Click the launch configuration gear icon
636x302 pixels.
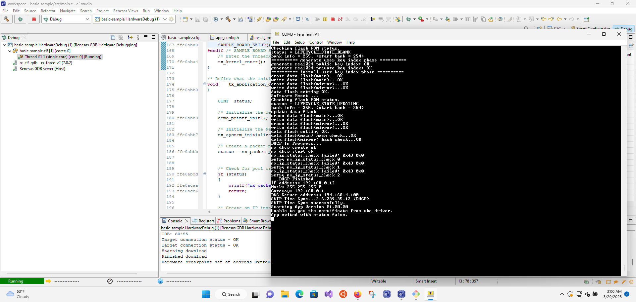coord(172,19)
